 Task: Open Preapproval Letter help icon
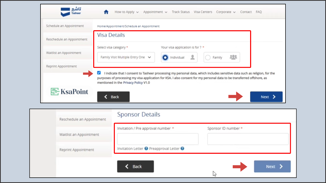click(x=182, y=148)
